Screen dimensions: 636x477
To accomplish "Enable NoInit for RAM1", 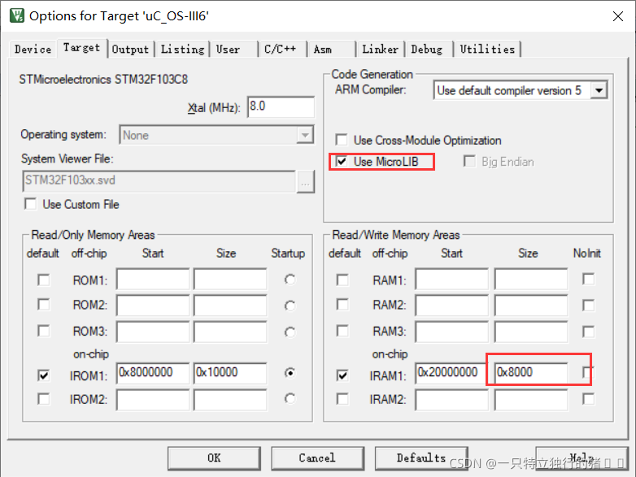I will tap(588, 279).
